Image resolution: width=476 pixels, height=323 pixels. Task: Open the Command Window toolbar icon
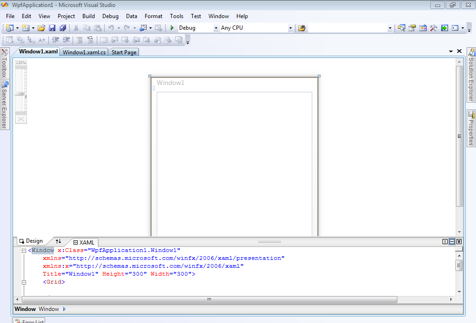pos(455,28)
